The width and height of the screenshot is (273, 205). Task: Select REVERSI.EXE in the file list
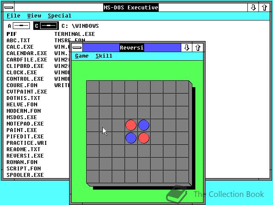coord(25,156)
